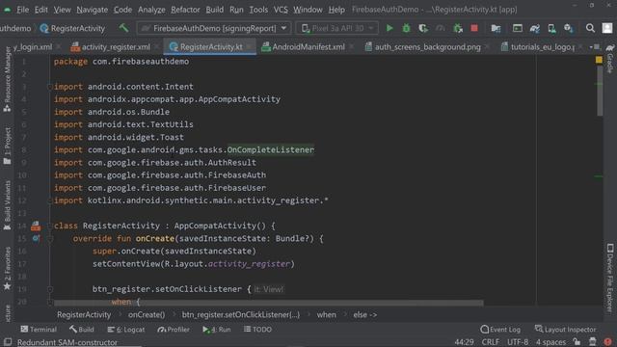617x347 pixels.
Task: Click the editor vertical scrollbar thumb
Action: 600,90
